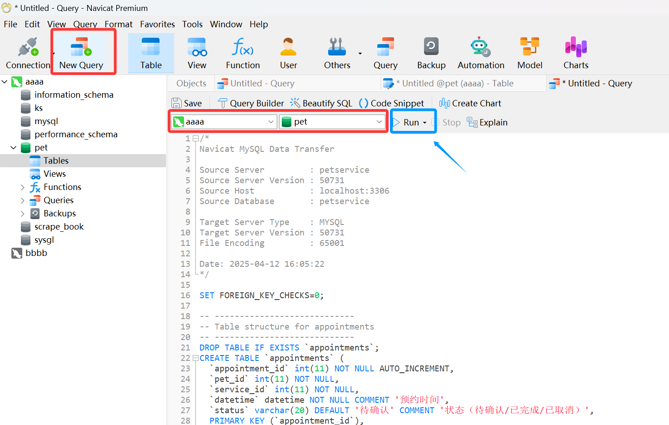The image size is (669, 425).
Task: Click the pet database in tree
Action: (40, 148)
